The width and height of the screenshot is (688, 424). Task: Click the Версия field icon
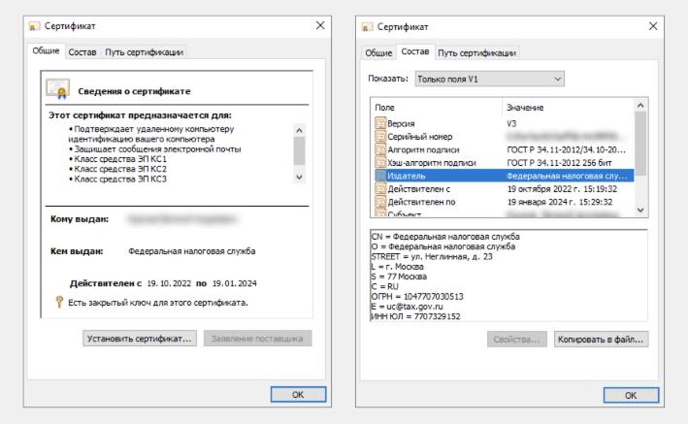point(380,123)
